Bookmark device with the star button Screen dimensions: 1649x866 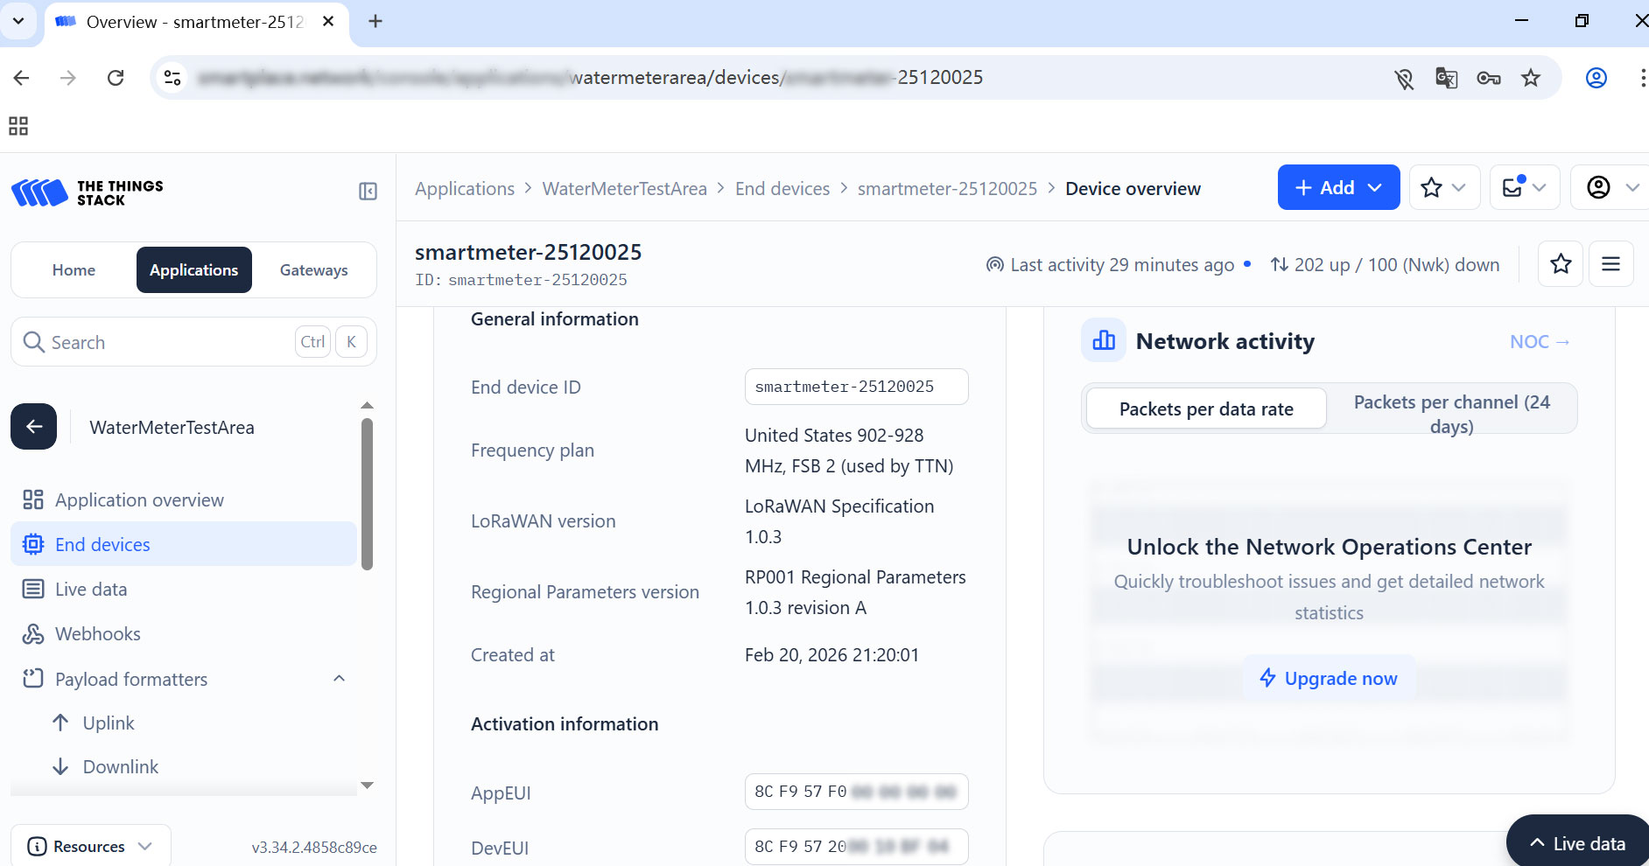(1561, 264)
